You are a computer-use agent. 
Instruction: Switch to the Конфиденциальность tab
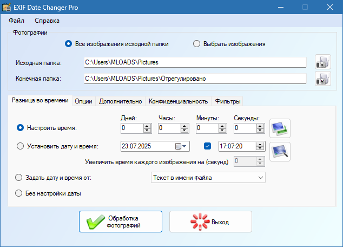pos(179,101)
